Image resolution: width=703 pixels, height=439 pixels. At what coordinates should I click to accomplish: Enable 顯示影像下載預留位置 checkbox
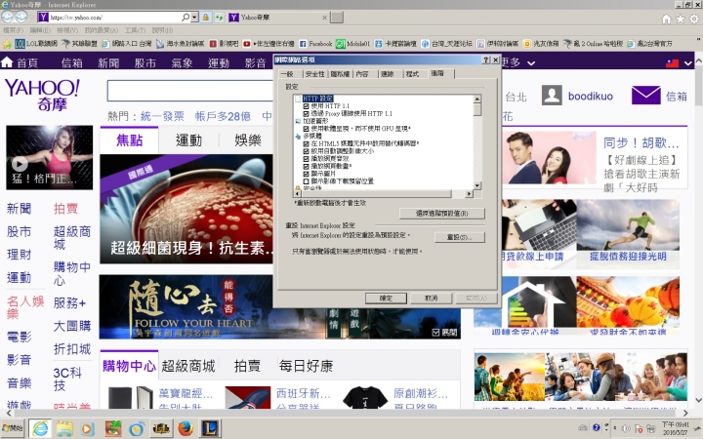[x=307, y=181]
